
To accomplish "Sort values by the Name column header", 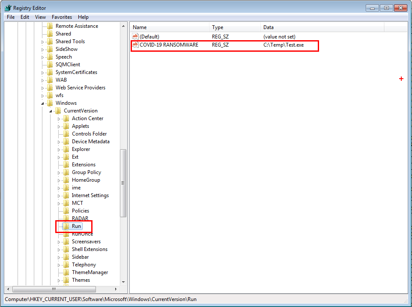I will point(170,27).
